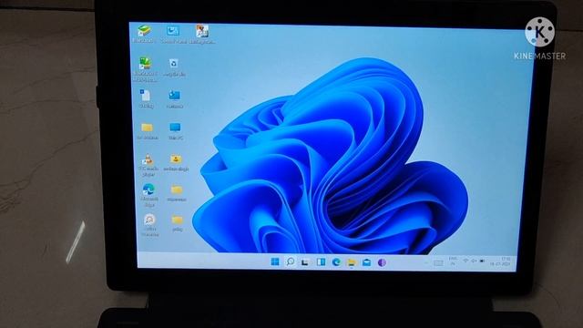
Task: Launch Microsoft Edge desktop shortcut
Action: (x=148, y=195)
